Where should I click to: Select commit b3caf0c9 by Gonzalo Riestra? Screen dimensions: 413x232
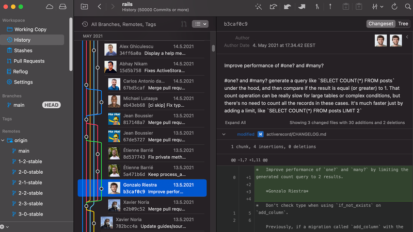pyautogui.click(x=142, y=188)
